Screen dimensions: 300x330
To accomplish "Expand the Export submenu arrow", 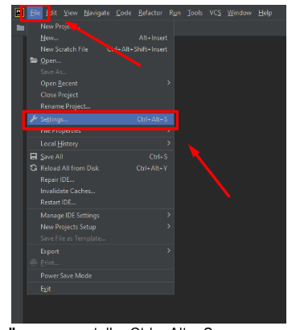I will point(169,250).
